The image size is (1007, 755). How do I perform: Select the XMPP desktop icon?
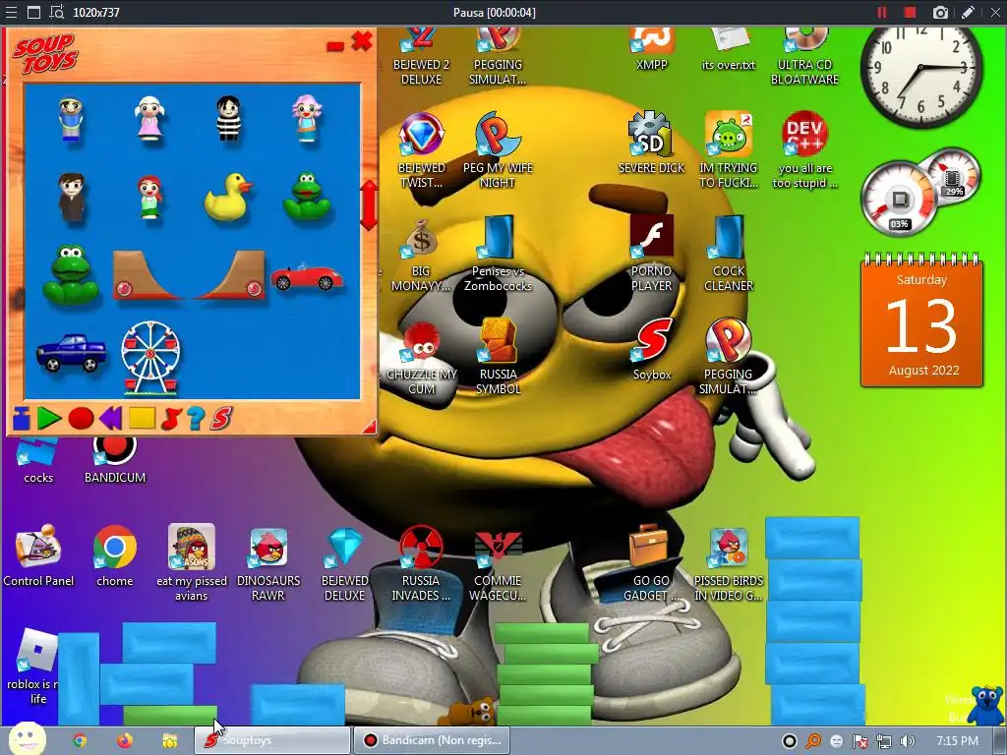click(x=652, y=49)
